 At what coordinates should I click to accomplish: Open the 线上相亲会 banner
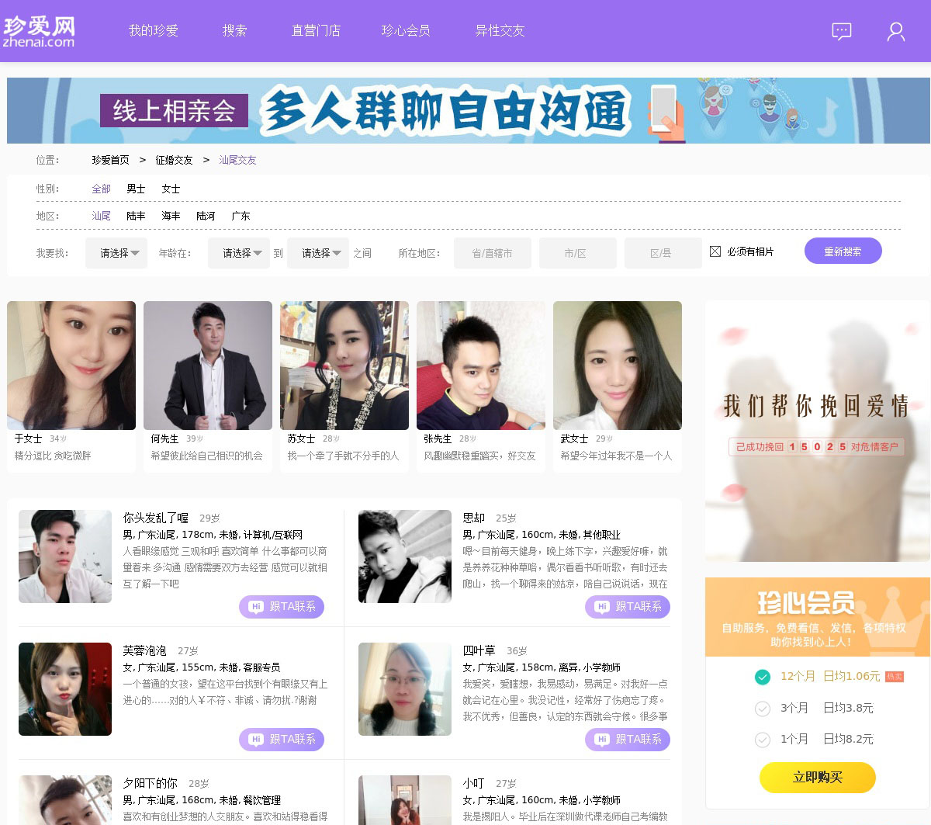469,110
